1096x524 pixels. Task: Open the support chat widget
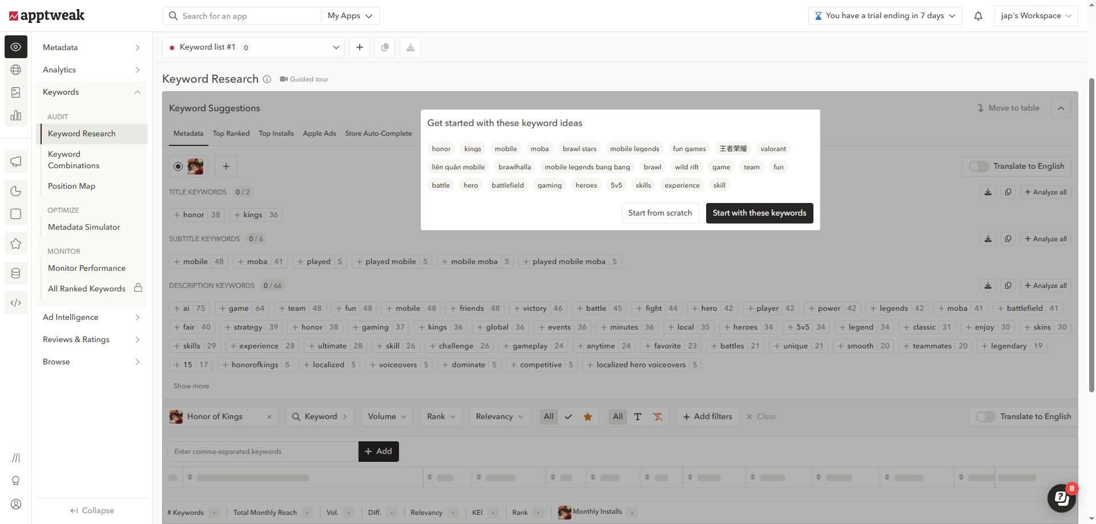pyautogui.click(x=1061, y=498)
